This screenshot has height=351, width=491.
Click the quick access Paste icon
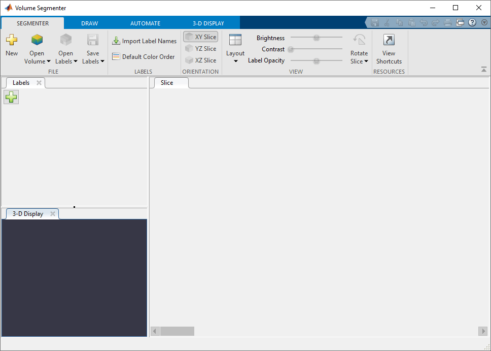[411, 22]
